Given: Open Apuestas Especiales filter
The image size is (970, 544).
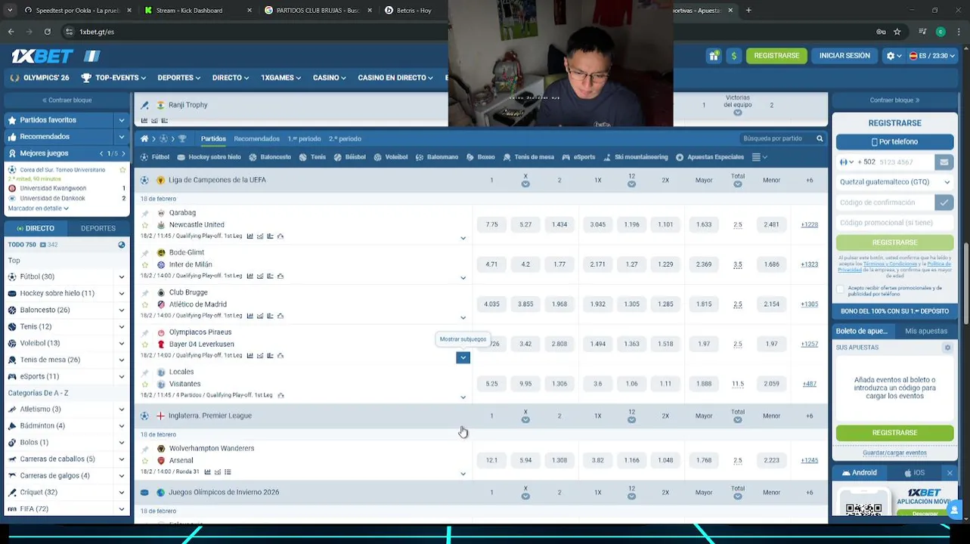Looking at the screenshot, I should click(709, 157).
